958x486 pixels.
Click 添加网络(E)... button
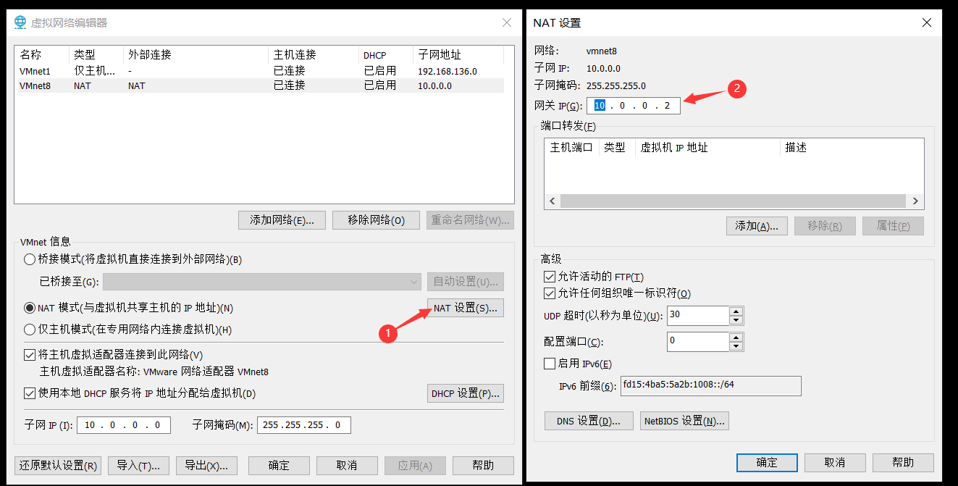pos(282,220)
